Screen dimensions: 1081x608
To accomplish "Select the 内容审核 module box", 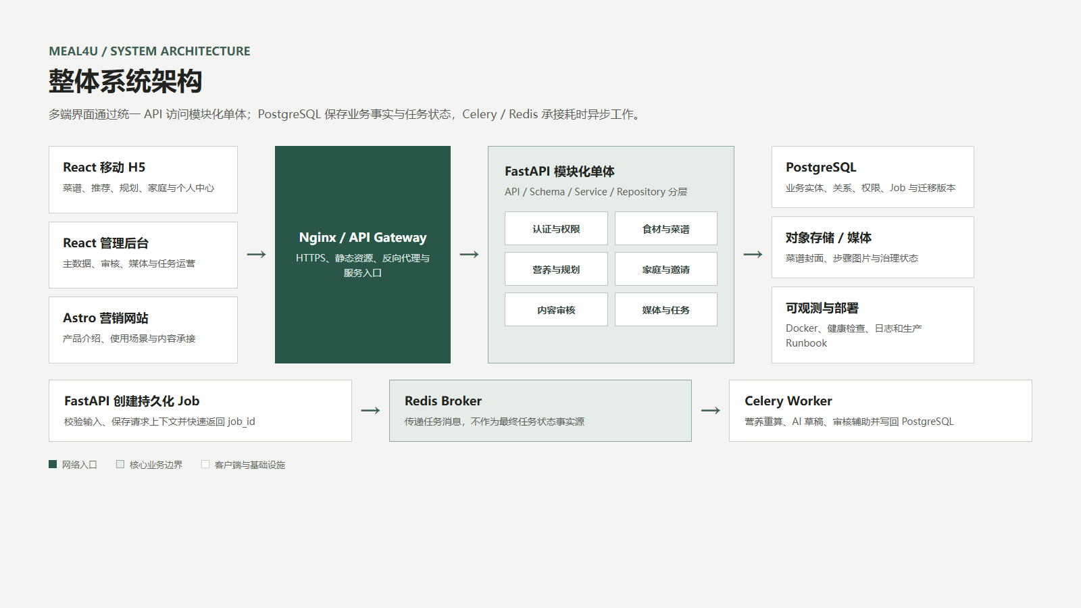I will (556, 309).
